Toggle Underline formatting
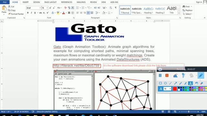 point(35,13)
